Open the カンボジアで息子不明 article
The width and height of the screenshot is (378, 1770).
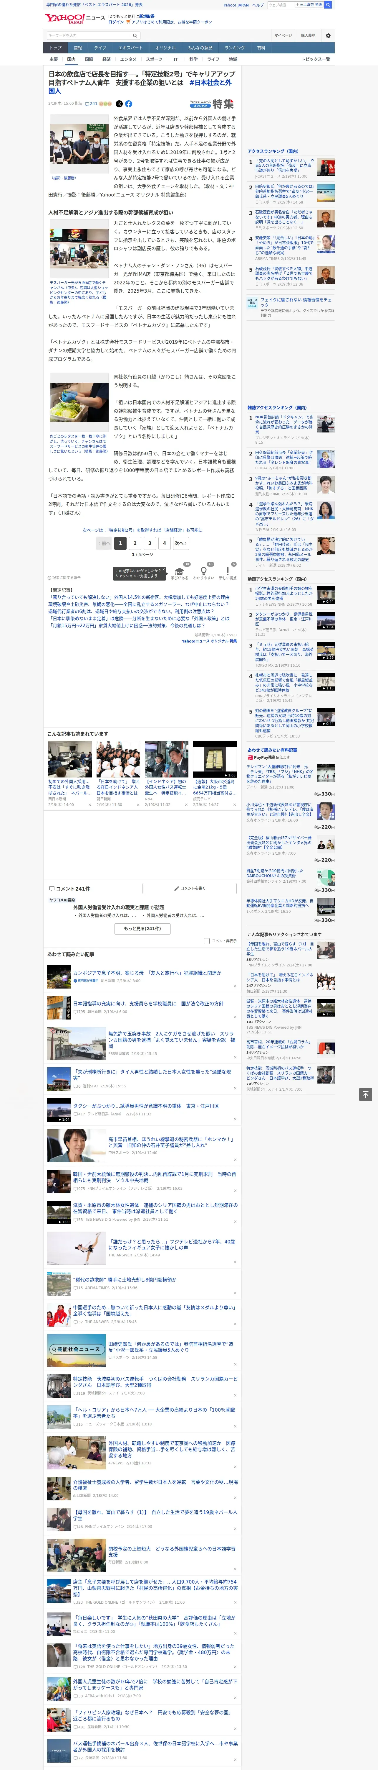147,973
